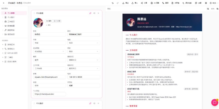Viewport: 219px width, 109px height.
Task: Go back with the top-left arrow
Action: (x=4, y=3)
